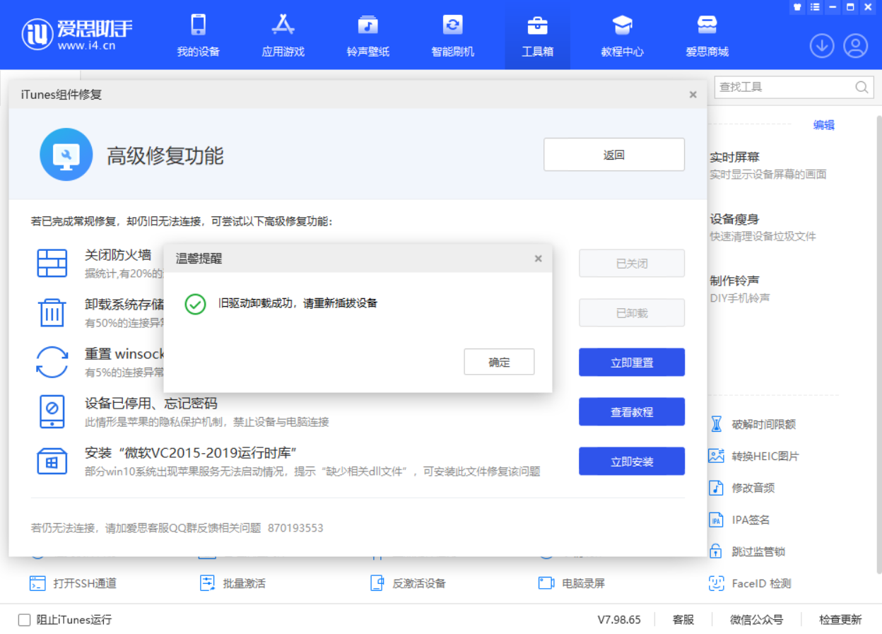Confirm the driver uninstall with 确定
This screenshot has height=634, width=882.
[499, 362]
